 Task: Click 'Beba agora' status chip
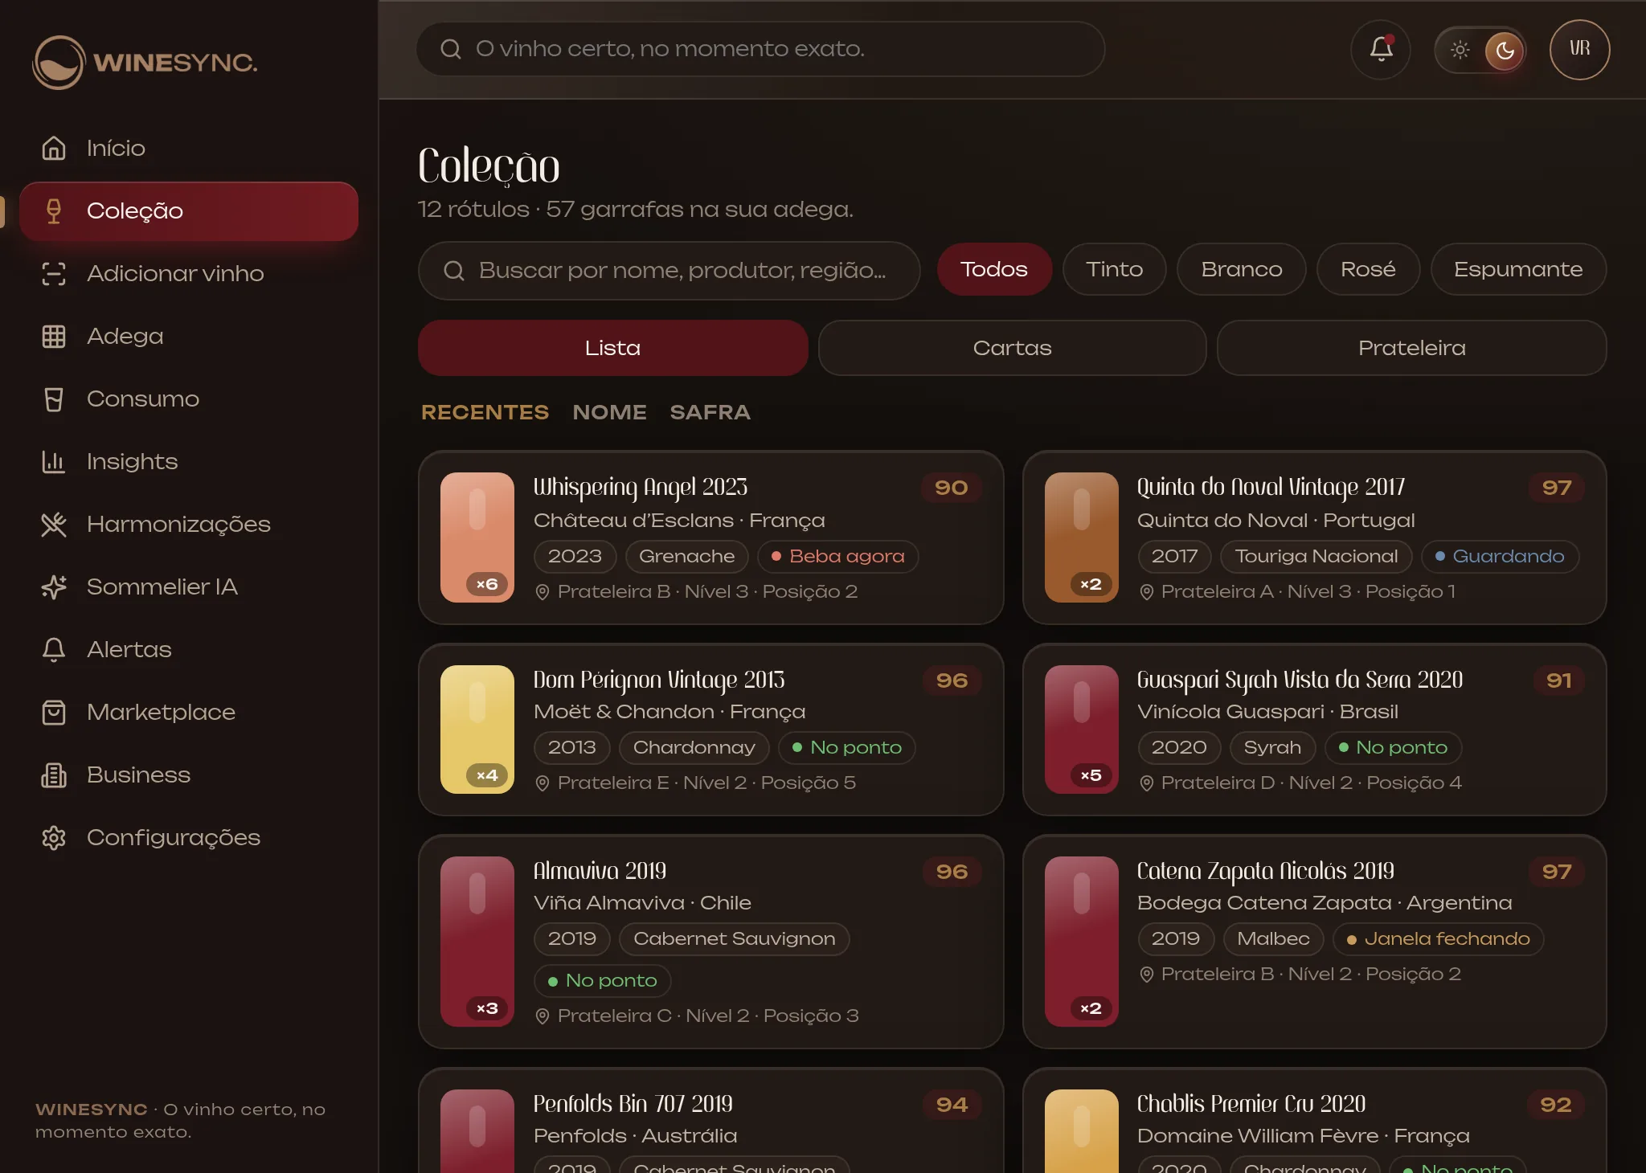click(837, 556)
